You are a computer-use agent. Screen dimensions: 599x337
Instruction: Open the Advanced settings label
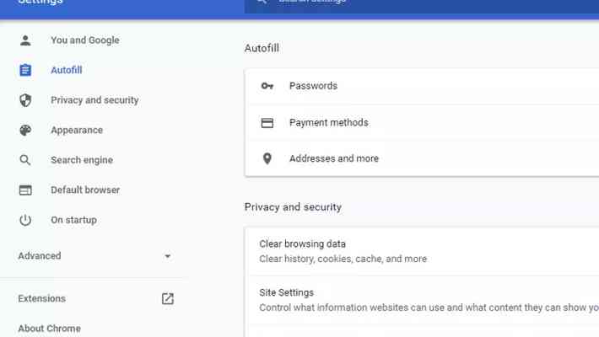click(x=40, y=256)
